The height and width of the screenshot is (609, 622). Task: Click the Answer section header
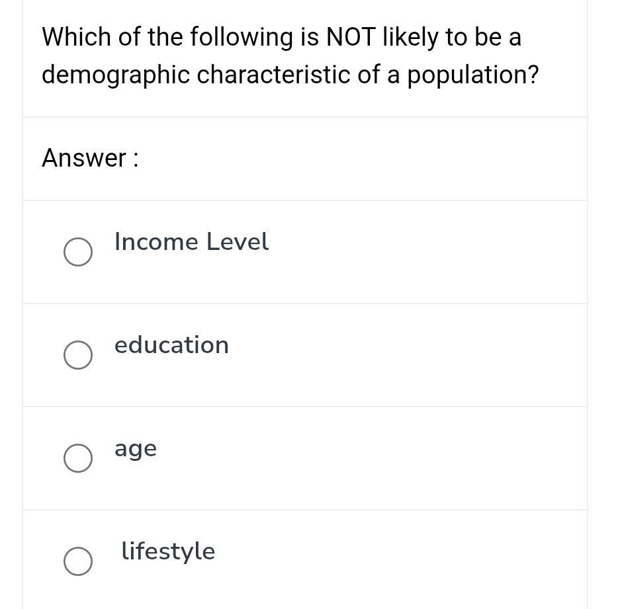[89, 158]
